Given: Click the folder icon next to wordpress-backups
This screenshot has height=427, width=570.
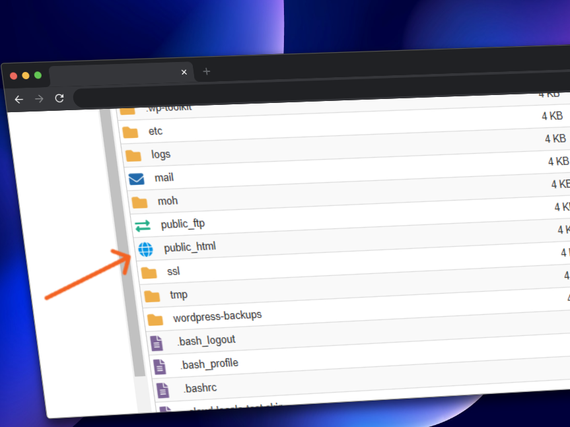Looking at the screenshot, I should 155,320.
